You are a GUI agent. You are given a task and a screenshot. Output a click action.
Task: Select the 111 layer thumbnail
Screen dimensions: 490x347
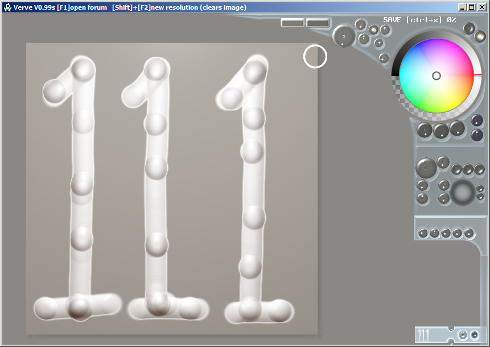pyautogui.click(x=423, y=335)
